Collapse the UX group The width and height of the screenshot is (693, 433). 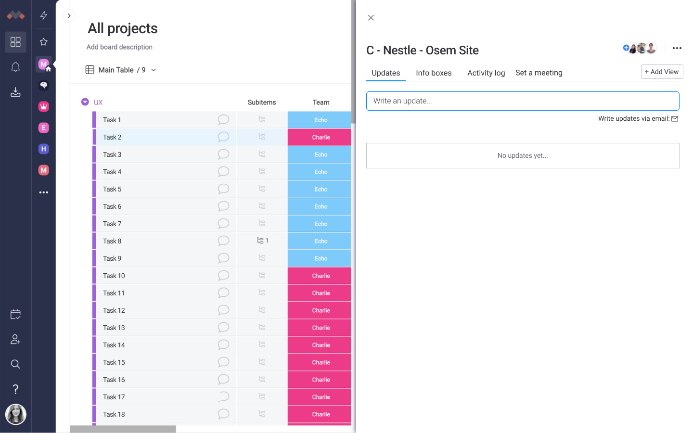[x=85, y=102]
